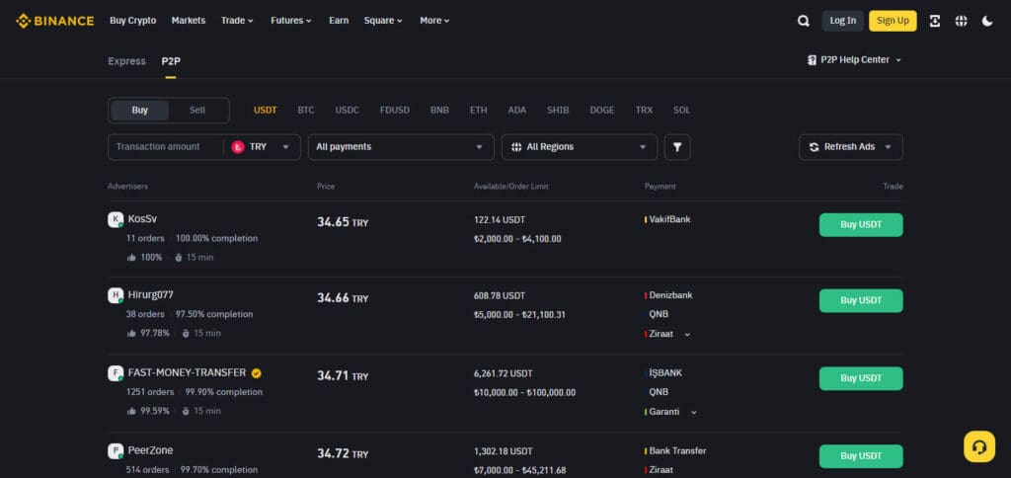Click timer icon in FAST-MONEY-TRANSFER row

coord(186,411)
